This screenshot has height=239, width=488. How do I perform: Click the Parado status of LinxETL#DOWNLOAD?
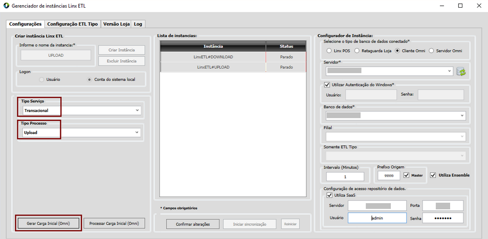point(286,57)
